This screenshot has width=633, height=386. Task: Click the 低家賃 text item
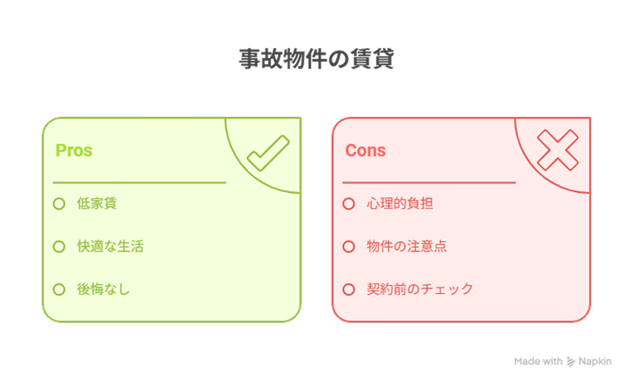coord(97,203)
